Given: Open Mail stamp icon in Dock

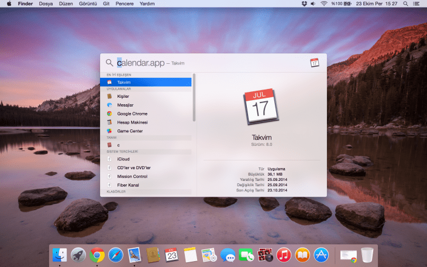Looking at the screenshot, I should coord(135,255).
